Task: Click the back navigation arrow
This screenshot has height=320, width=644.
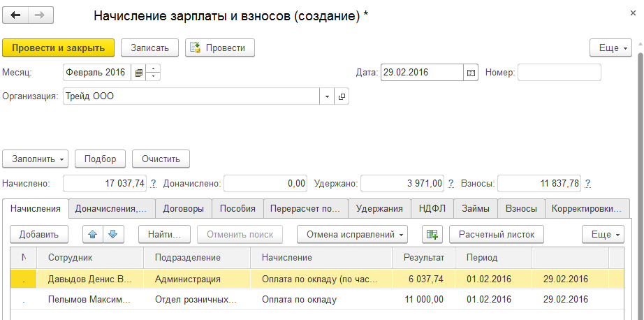Action: click(15, 15)
